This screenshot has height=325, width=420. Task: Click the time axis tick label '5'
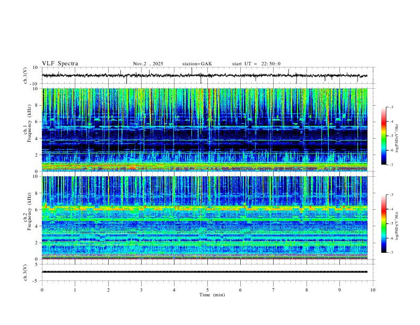point(207,290)
